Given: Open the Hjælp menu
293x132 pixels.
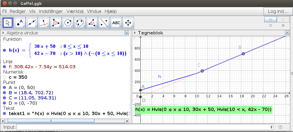Looking at the screenshot, I should (x=111, y=11).
